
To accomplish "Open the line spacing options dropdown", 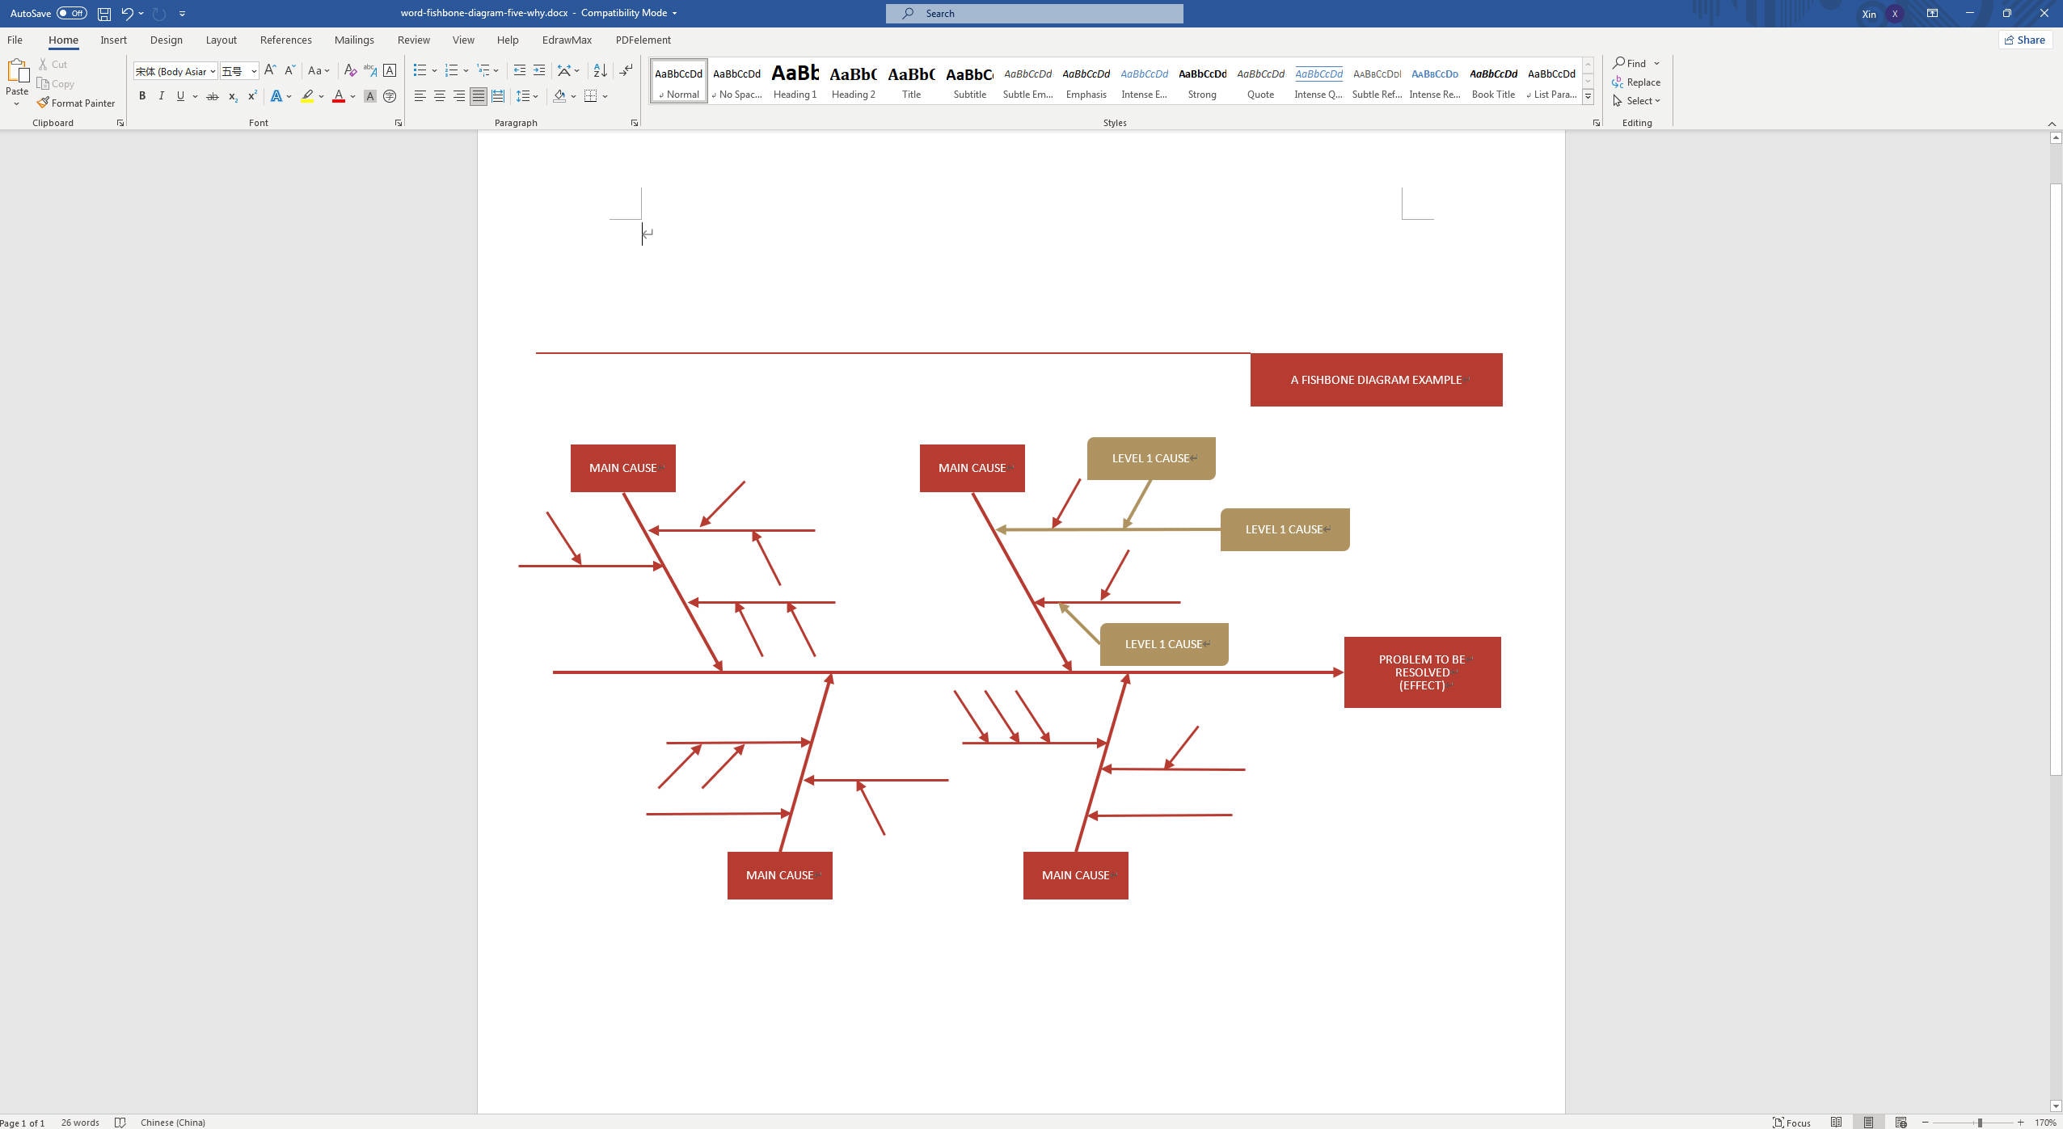I will [534, 96].
